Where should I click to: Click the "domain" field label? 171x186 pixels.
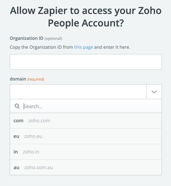point(18,79)
